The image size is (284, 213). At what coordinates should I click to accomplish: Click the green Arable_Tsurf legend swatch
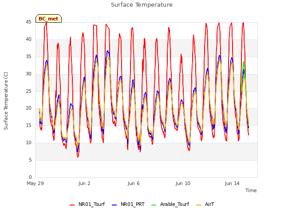[154, 205]
